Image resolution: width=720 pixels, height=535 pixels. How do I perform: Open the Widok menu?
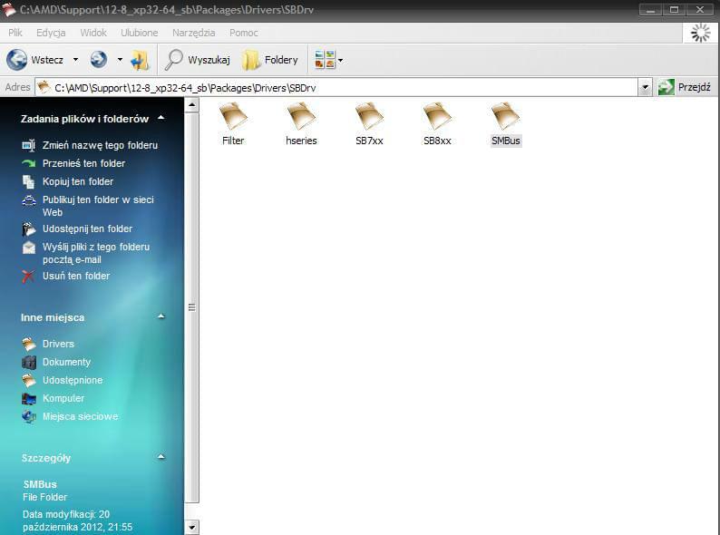(93, 33)
